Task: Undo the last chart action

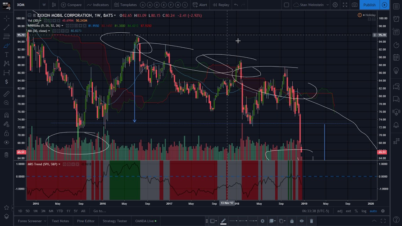Action: tap(236, 5)
